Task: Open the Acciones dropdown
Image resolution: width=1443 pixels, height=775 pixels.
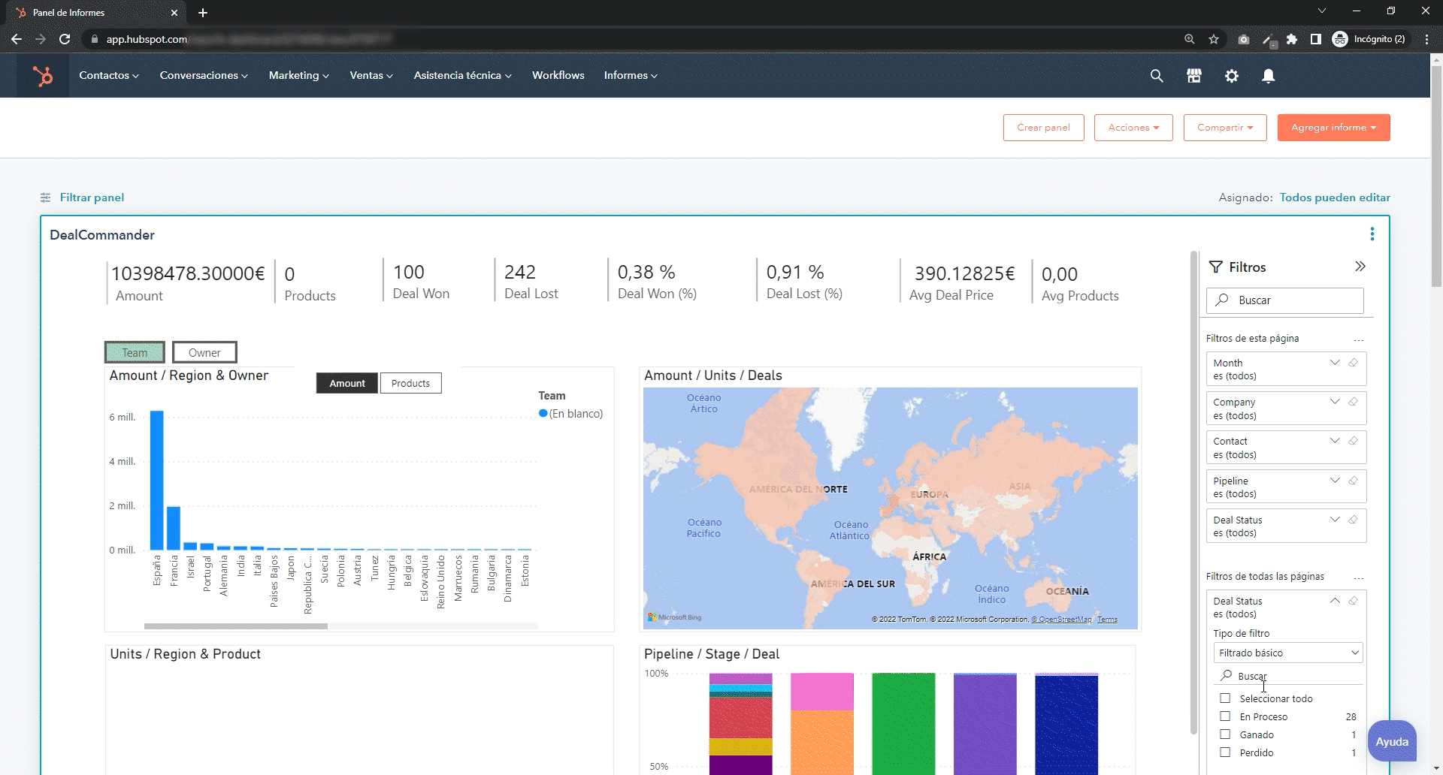Action: [1133, 128]
